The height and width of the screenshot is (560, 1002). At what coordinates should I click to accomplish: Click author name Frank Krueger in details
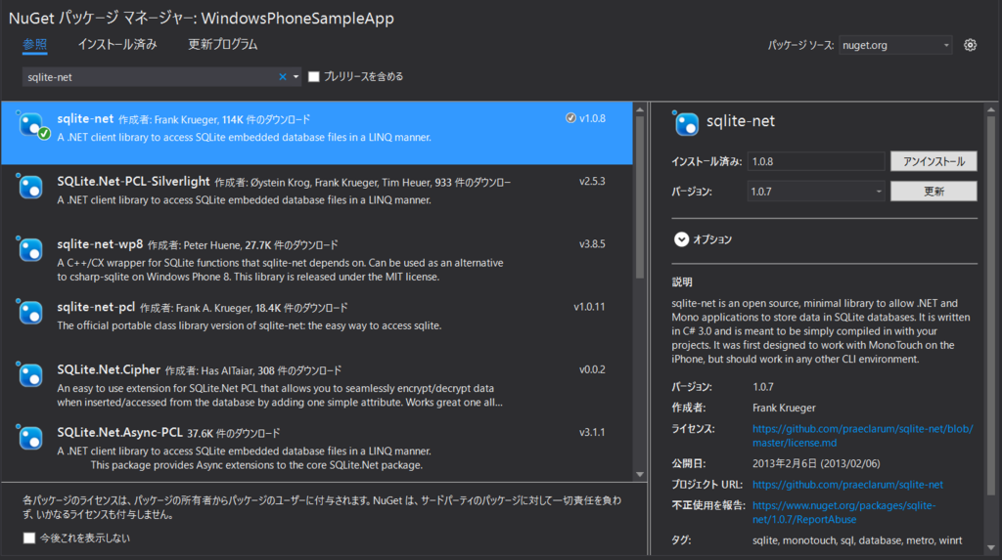[x=784, y=408]
